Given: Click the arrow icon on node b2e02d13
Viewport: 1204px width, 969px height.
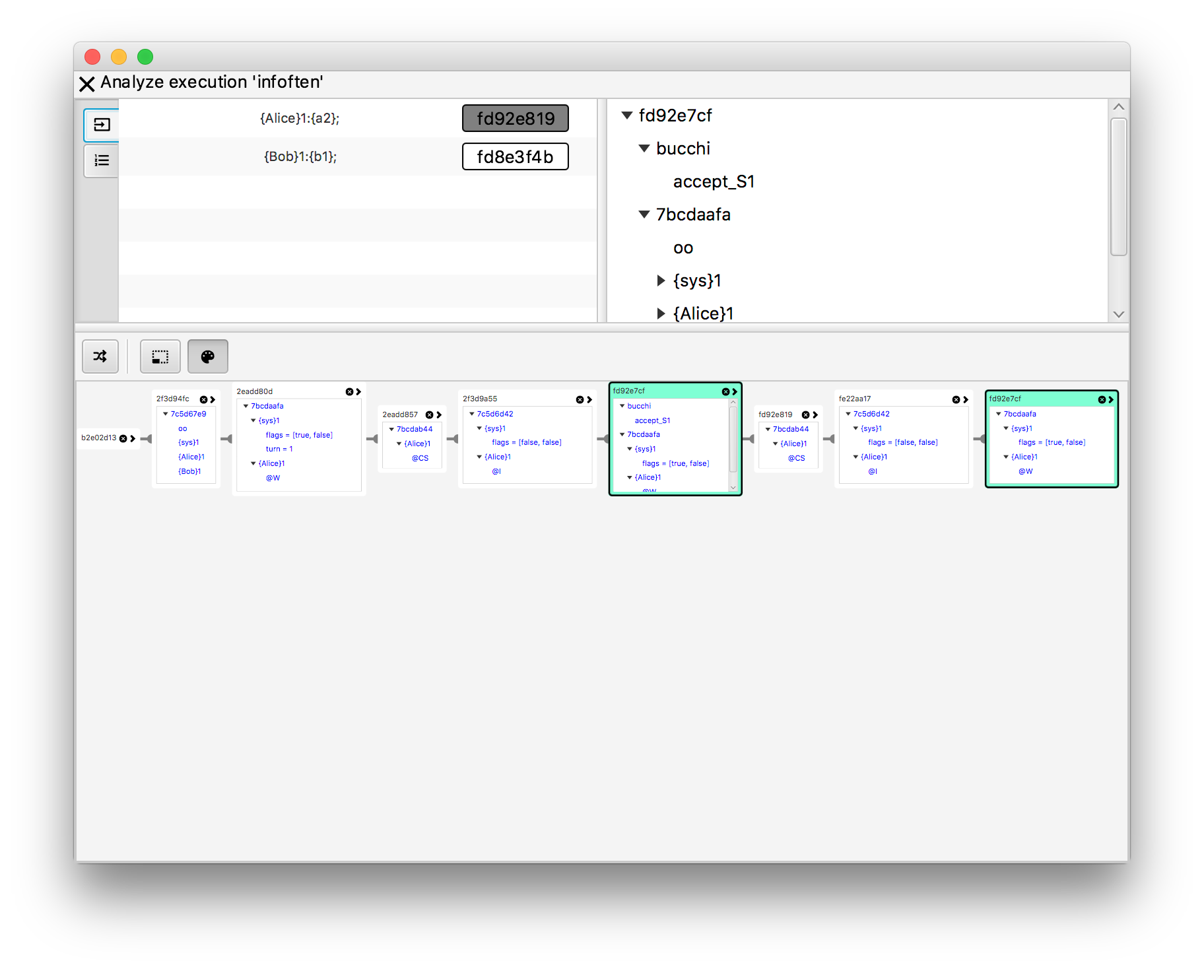Looking at the screenshot, I should [x=133, y=438].
